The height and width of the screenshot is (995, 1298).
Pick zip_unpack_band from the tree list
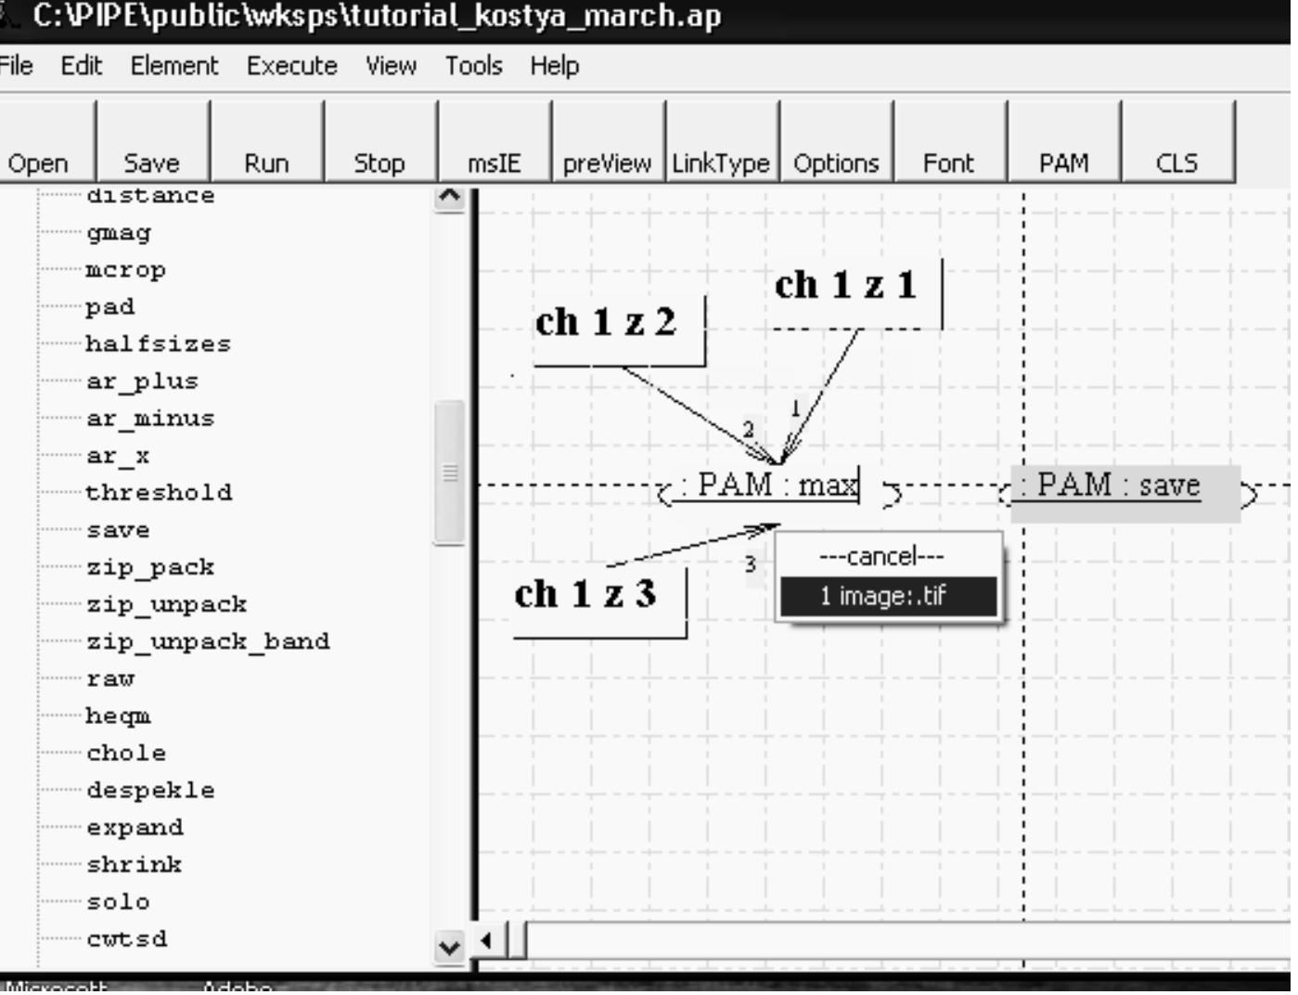point(208,641)
